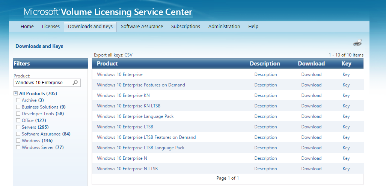The height and width of the screenshot is (186, 386).
Task: Check the Windows filter checkbox
Action: click(x=18, y=141)
